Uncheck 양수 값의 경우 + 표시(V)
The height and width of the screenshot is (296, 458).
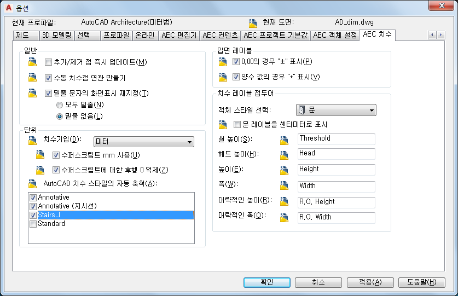coord(236,77)
